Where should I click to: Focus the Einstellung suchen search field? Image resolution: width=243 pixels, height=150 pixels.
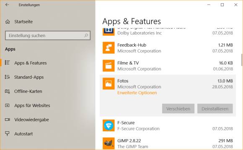pos(48,35)
